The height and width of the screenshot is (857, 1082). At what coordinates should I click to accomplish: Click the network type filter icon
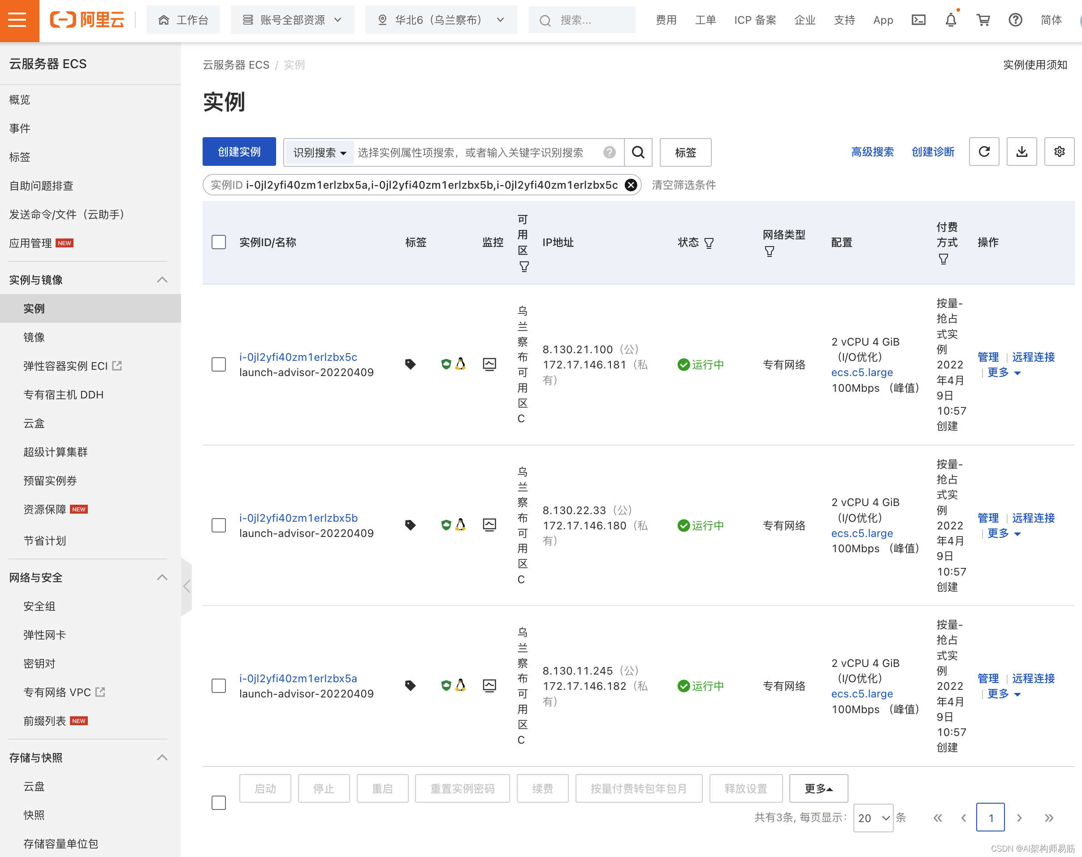tap(769, 251)
